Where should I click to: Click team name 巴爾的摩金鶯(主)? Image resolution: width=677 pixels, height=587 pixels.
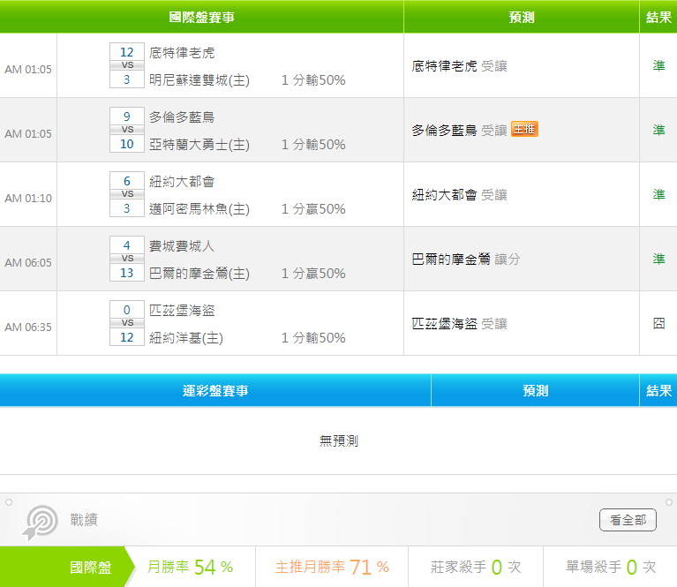199,273
